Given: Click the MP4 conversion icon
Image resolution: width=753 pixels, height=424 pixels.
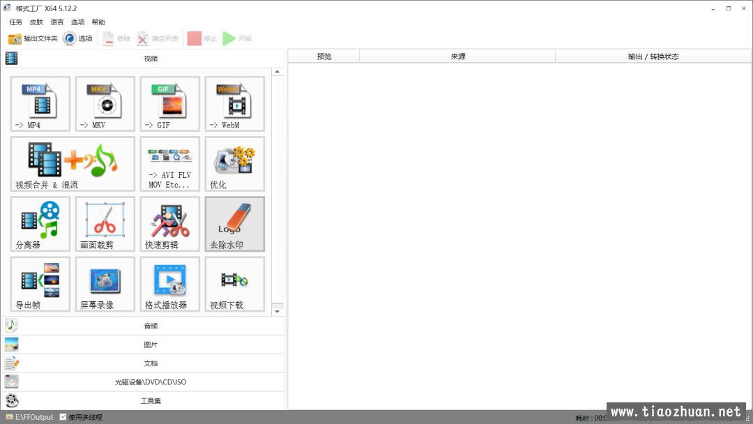Looking at the screenshot, I should click(x=40, y=103).
